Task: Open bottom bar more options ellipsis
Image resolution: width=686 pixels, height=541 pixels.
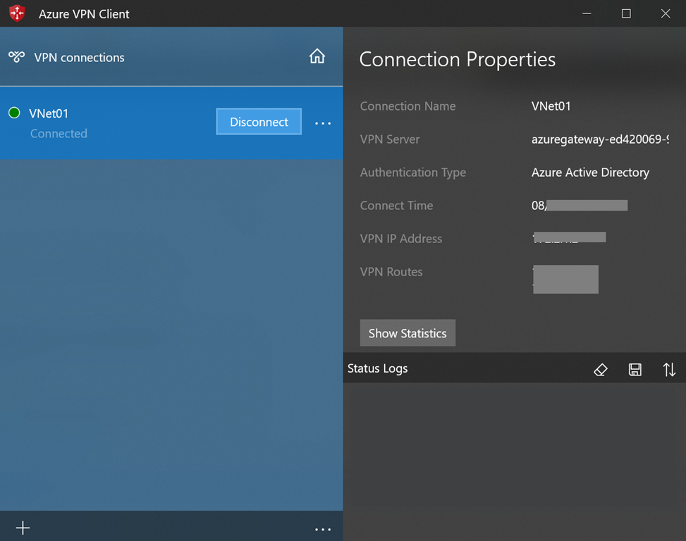Action: [x=323, y=529]
